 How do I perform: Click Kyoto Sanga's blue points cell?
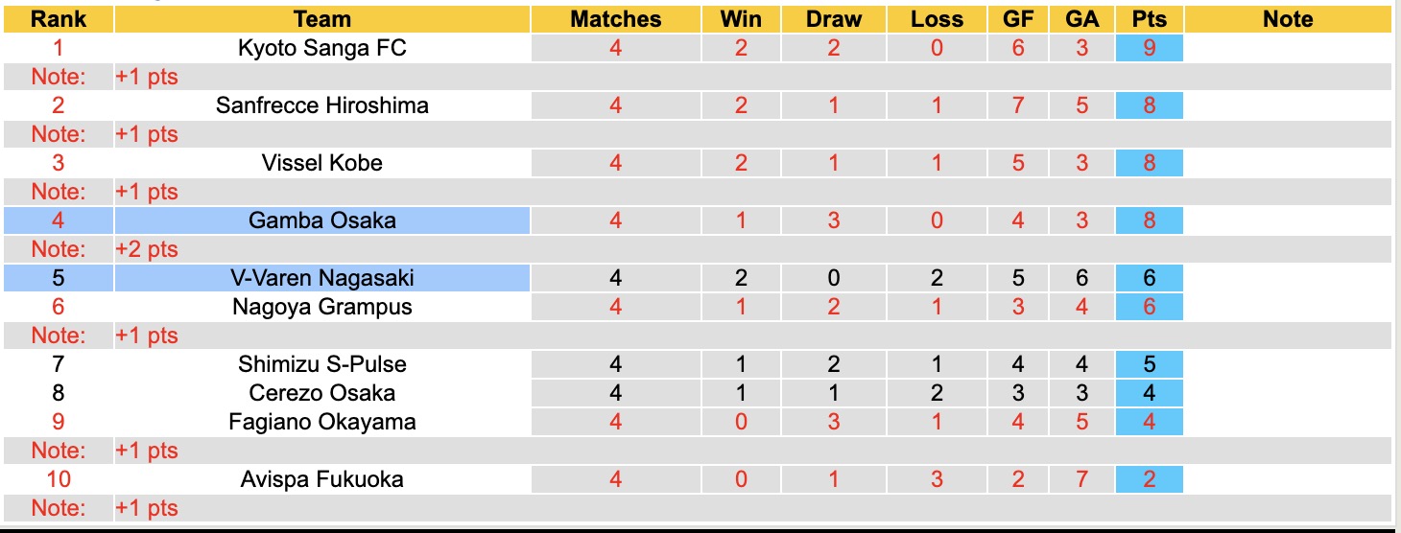coord(1149,48)
